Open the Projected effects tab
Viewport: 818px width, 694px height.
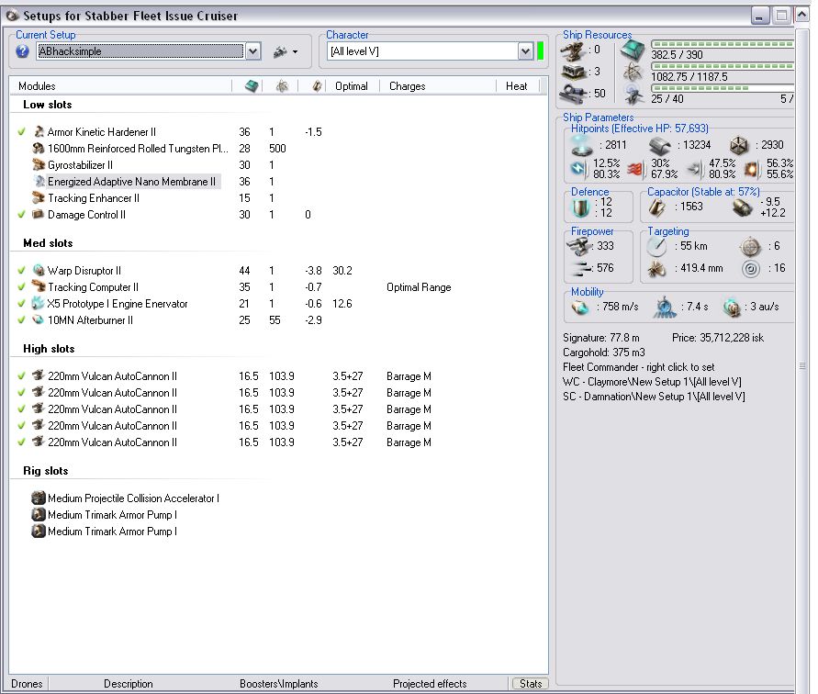430,684
